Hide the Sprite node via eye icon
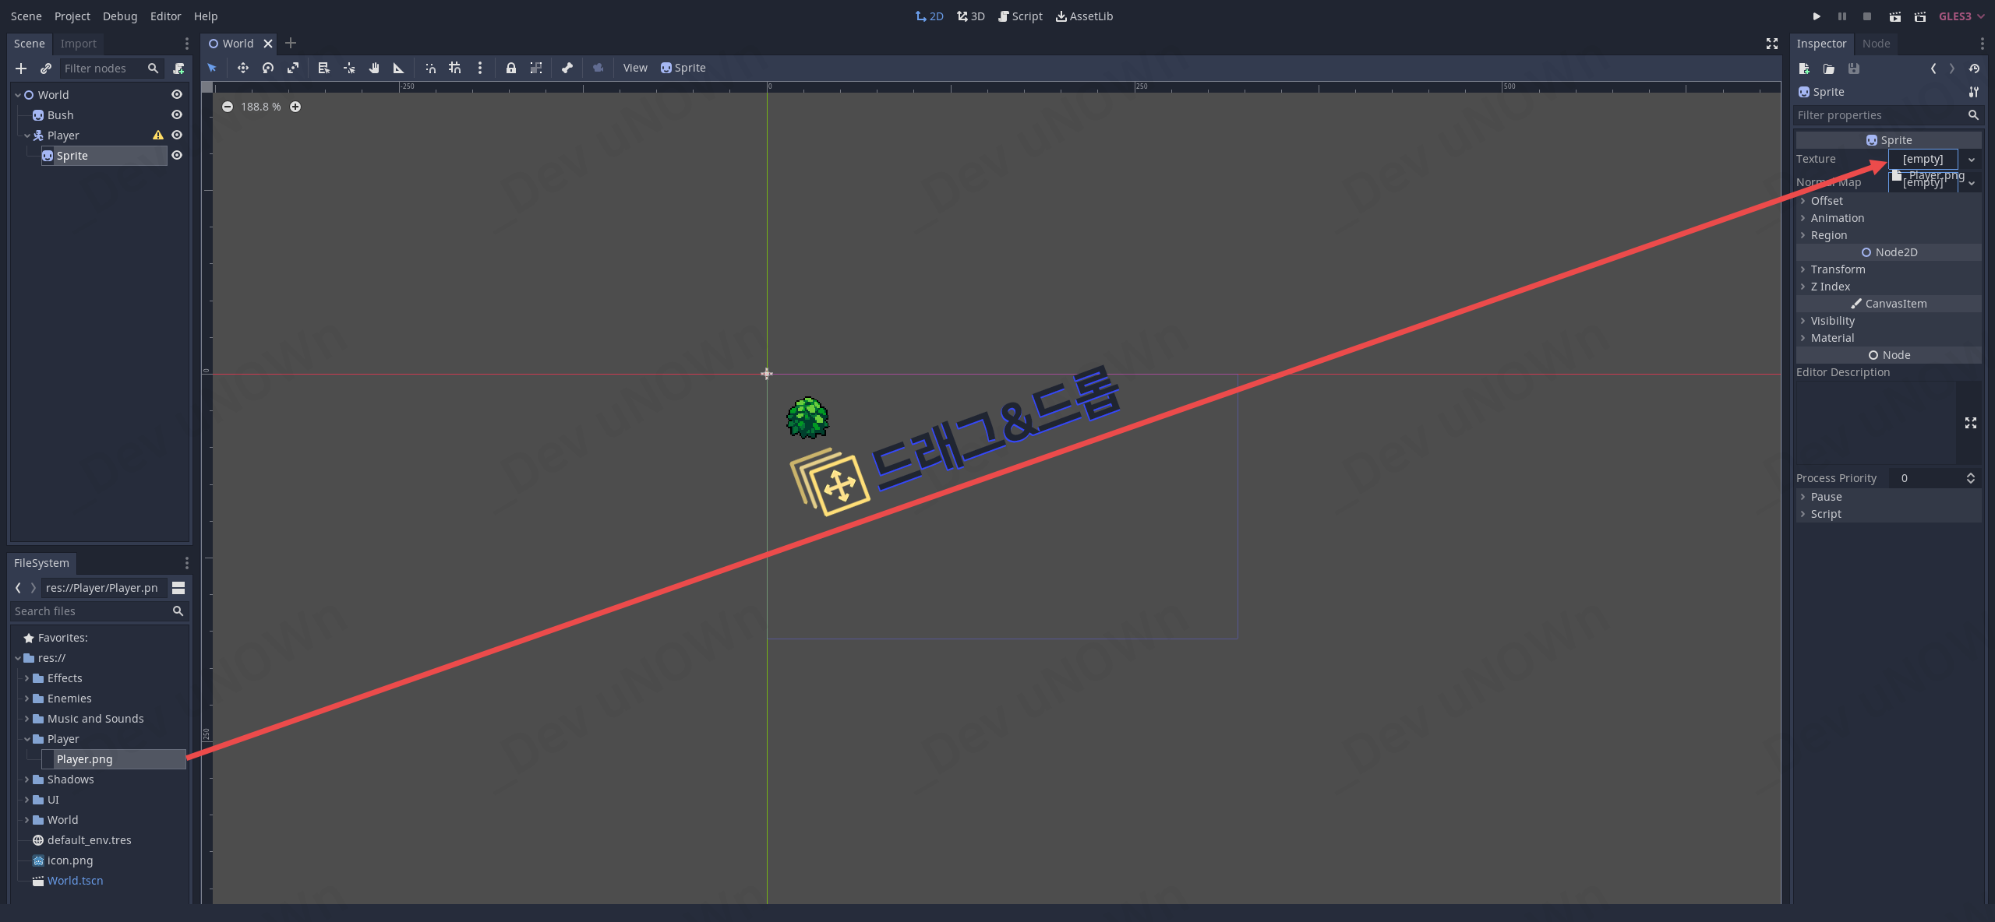1995x922 pixels. (x=177, y=156)
